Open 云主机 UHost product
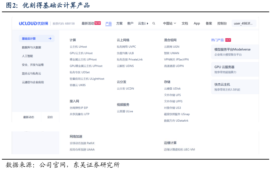Viewport: 271px width, 170px height. [78, 47]
